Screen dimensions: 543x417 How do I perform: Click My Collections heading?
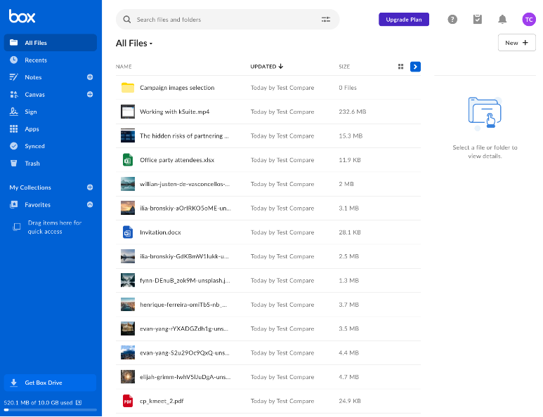tap(30, 187)
